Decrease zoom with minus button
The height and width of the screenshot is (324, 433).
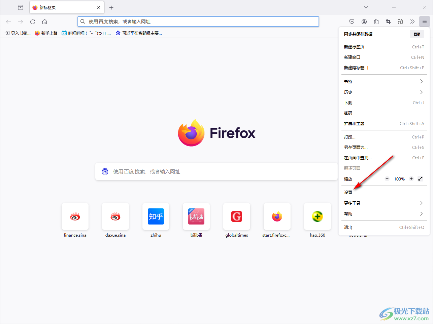pyautogui.click(x=387, y=179)
